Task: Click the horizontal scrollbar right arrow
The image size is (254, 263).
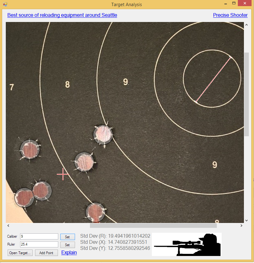Action: pyautogui.click(x=241, y=226)
